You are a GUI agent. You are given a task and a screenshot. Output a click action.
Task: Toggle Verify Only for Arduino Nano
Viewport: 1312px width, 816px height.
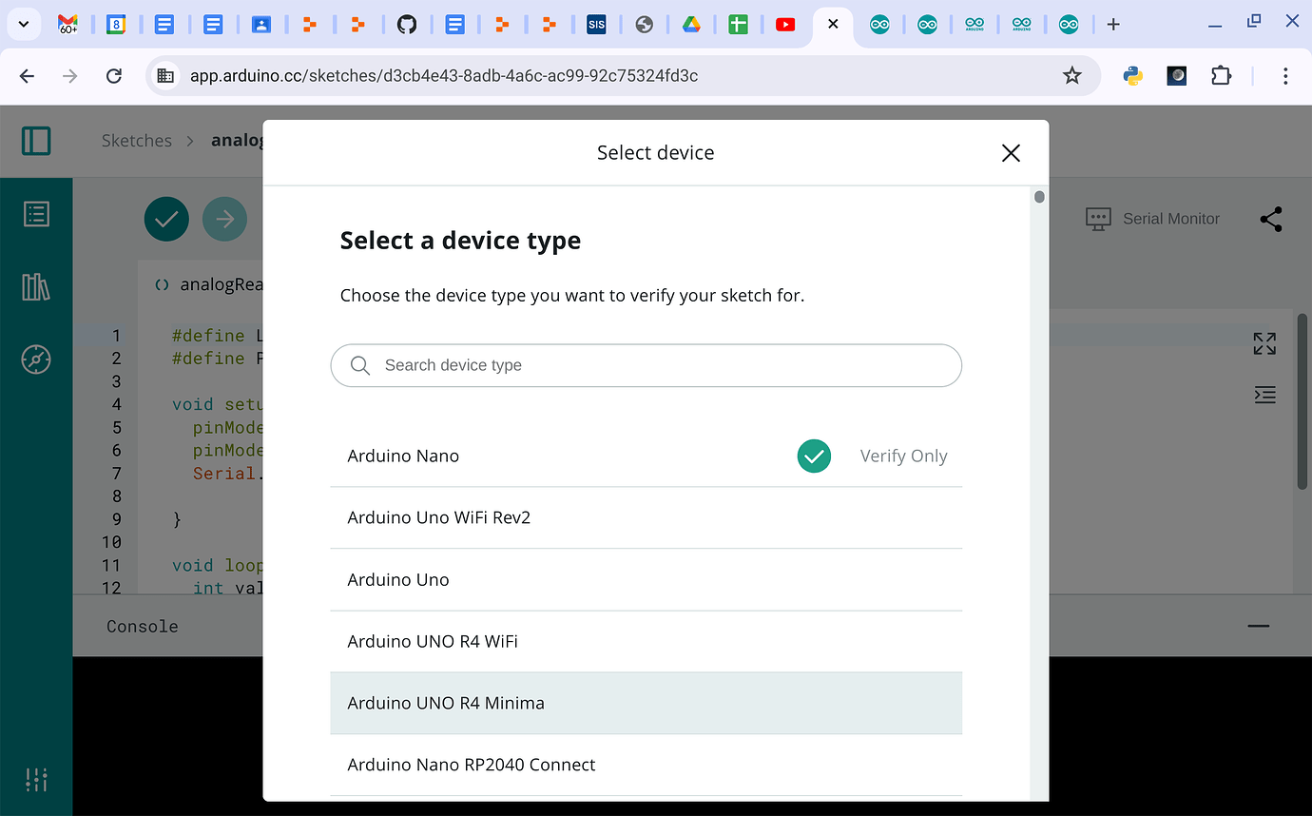(x=814, y=456)
